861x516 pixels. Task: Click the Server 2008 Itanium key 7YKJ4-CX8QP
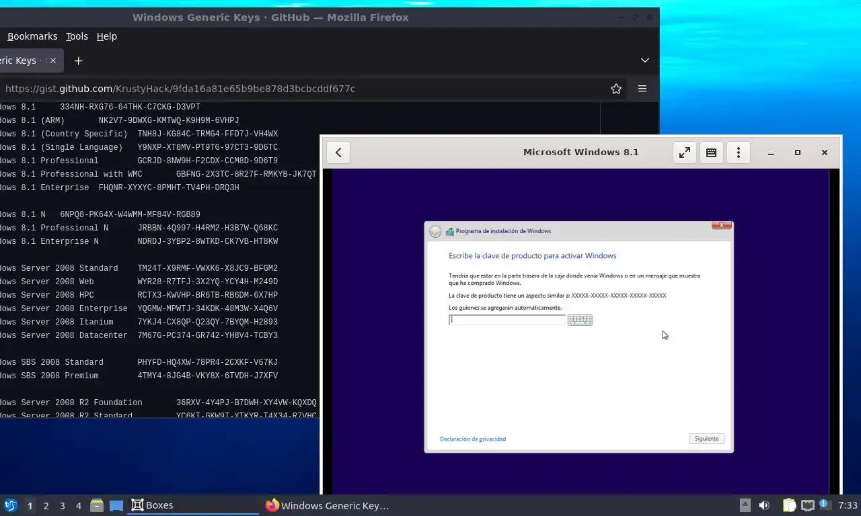point(208,322)
